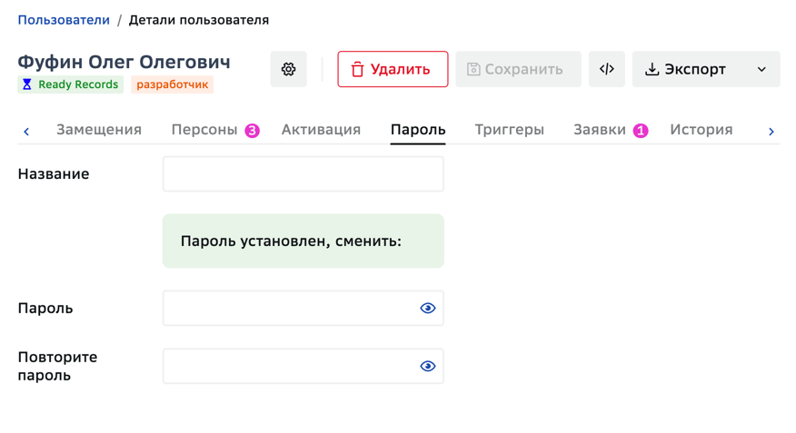Click the trash icon on Удалить

[x=357, y=70]
